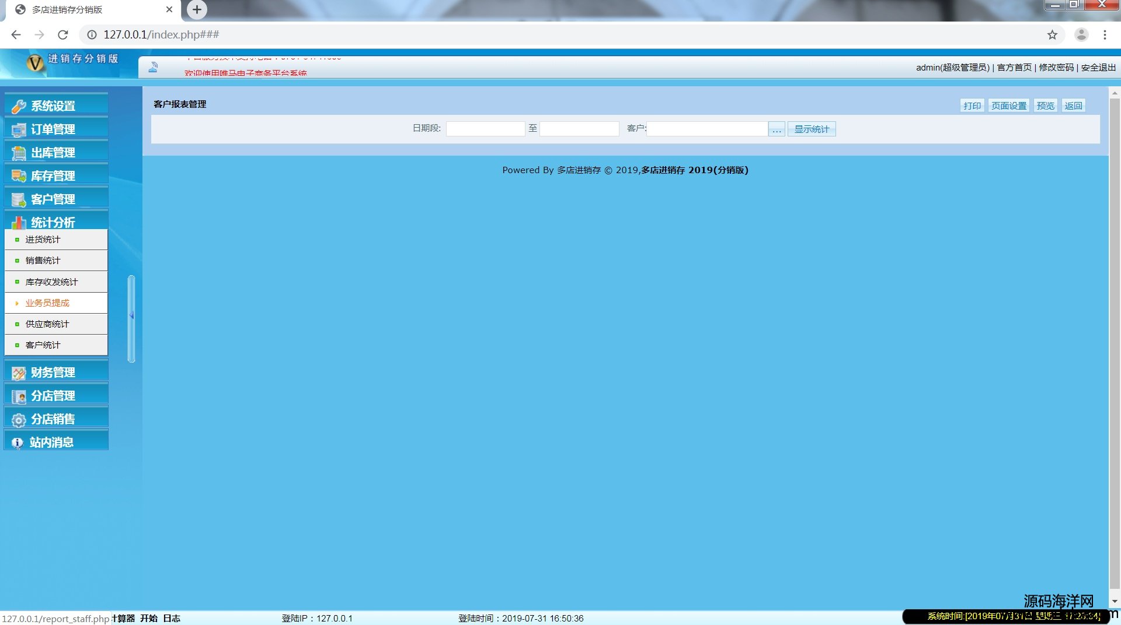Open 业务员提成 report in sidebar

47,303
